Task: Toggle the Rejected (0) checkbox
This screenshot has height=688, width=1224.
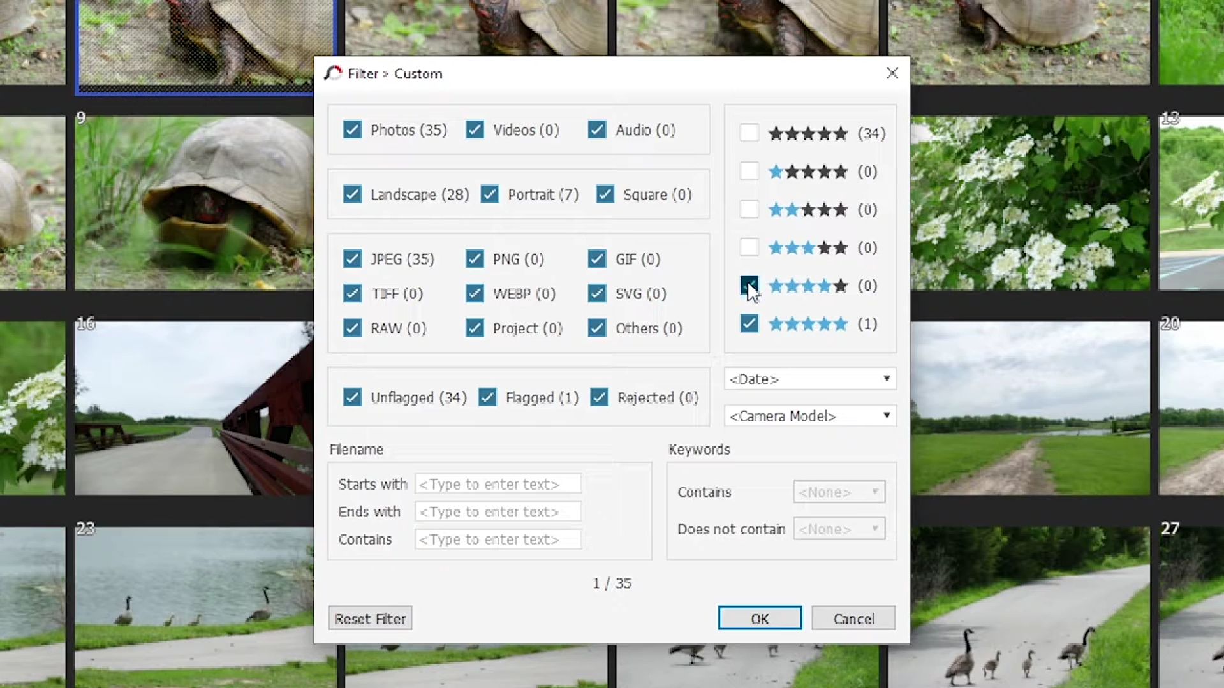Action: pyautogui.click(x=600, y=397)
